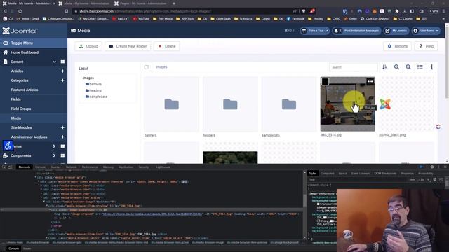The height and width of the screenshot is (252, 449).
Task: Select the banners folder tile
Action: point(171,104)
